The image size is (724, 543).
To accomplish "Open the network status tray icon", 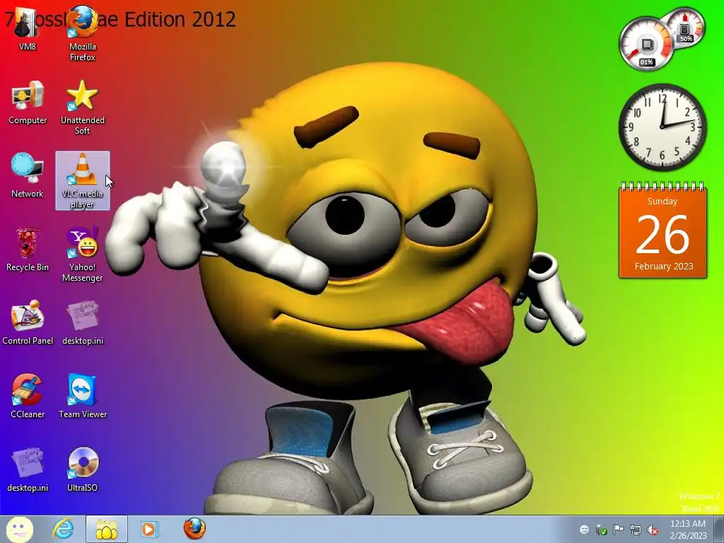I will pyautogui.click(x=636, y=530).
